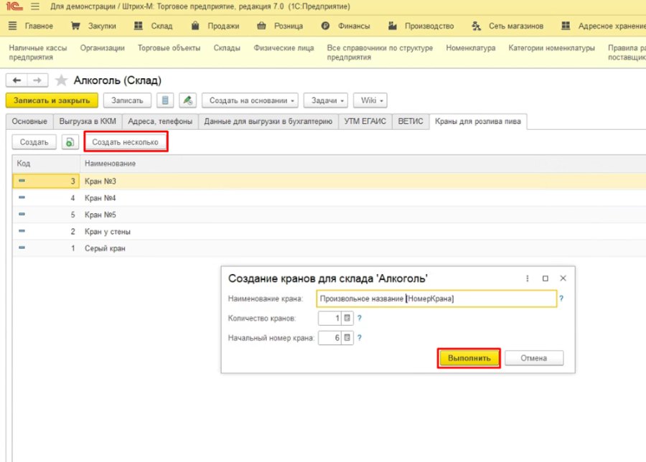Click the Наименование крана input field

pos(436,299)
